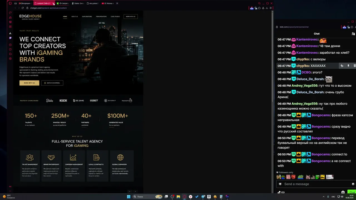356x200 pixels.
Task: Open OUR CREATORS nav item
Action: (87, 17)
